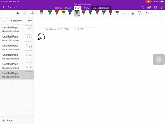Tap the share notebook icon
Screen dimensions: 165x124
(149, 7)
